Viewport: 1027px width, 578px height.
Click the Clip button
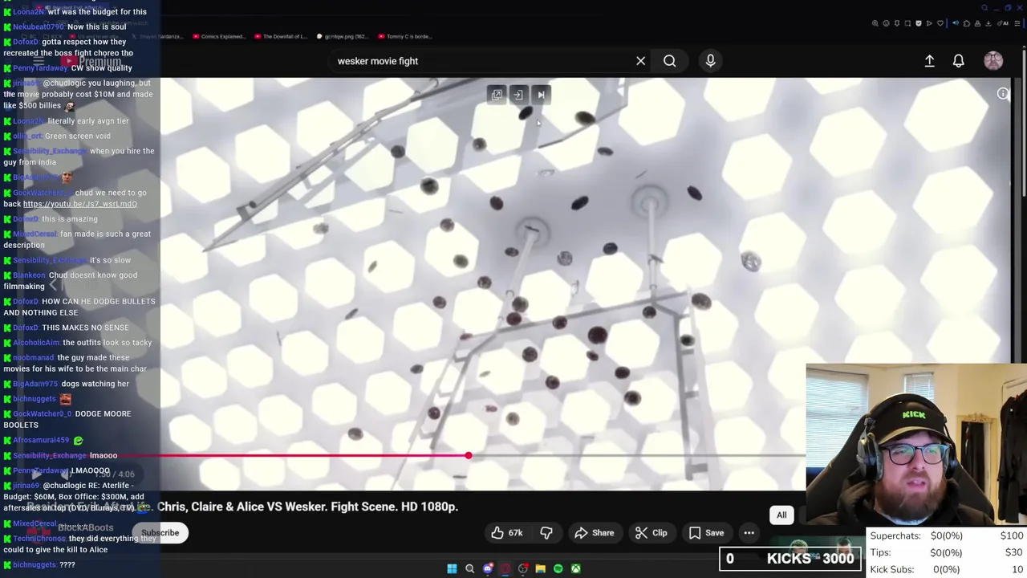click(651, 533)
